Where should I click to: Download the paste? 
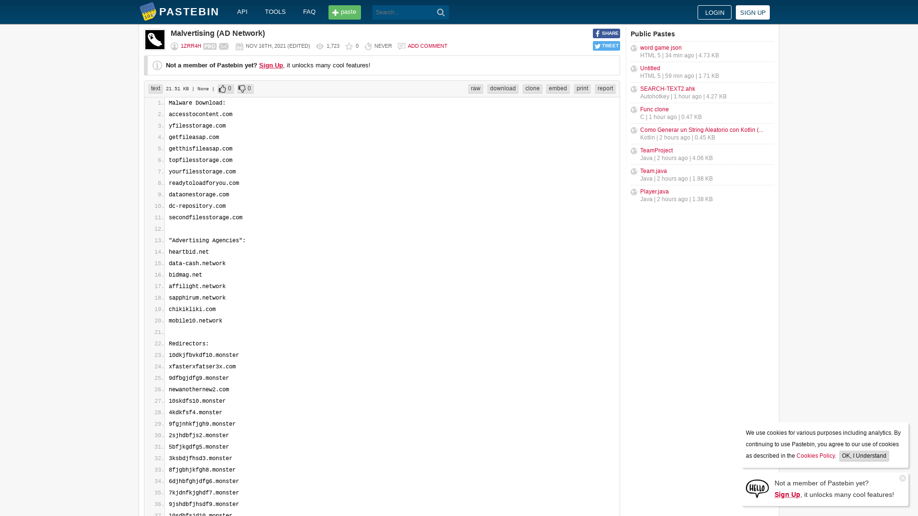point(503,89)
